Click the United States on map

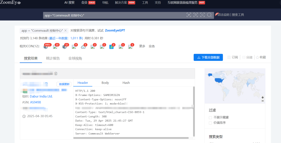click(219, 81)
